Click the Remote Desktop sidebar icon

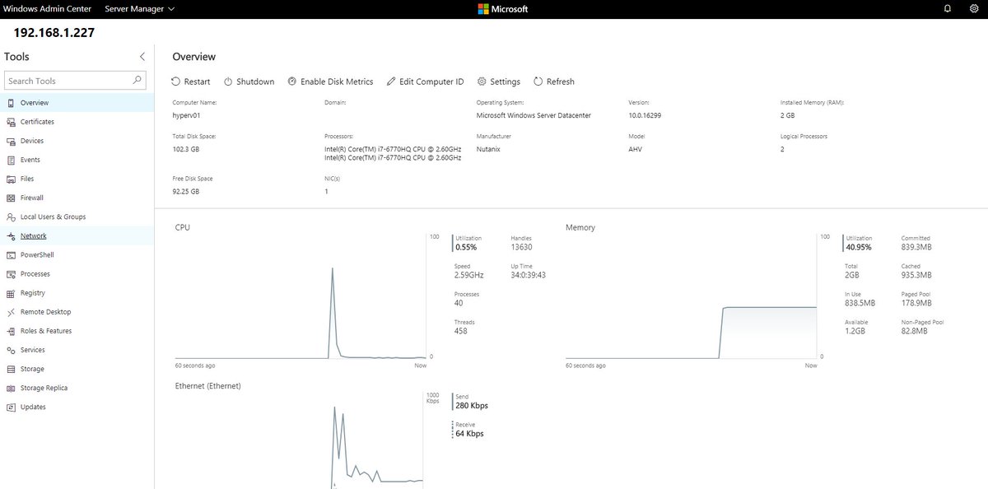(x=11, y=312)
